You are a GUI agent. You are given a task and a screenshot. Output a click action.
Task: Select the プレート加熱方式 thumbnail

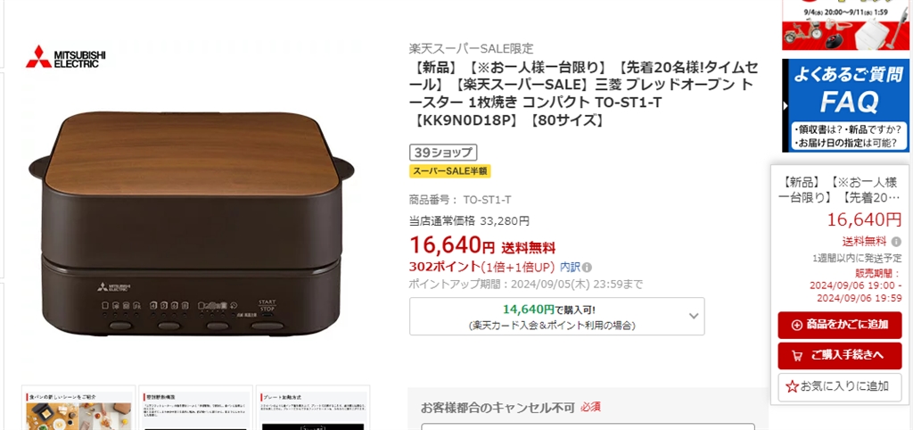coord(313,408)
